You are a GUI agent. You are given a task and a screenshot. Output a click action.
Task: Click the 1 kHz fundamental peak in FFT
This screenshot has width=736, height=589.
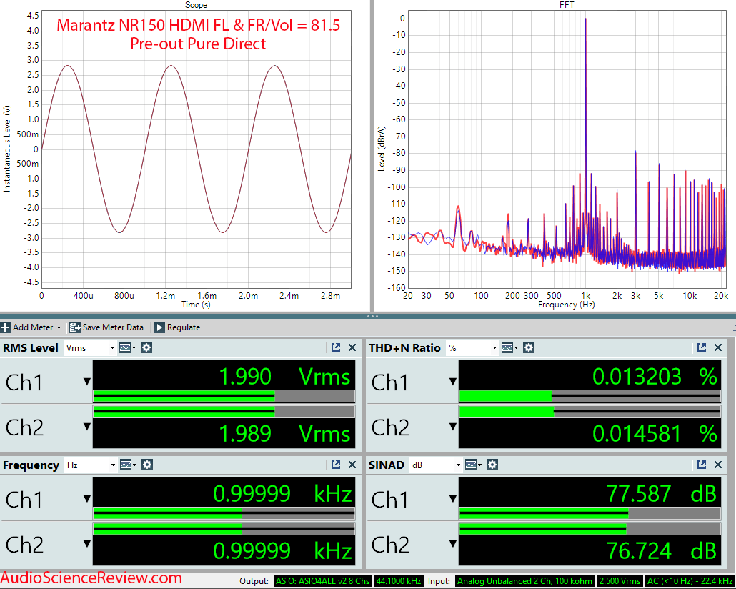585,19
